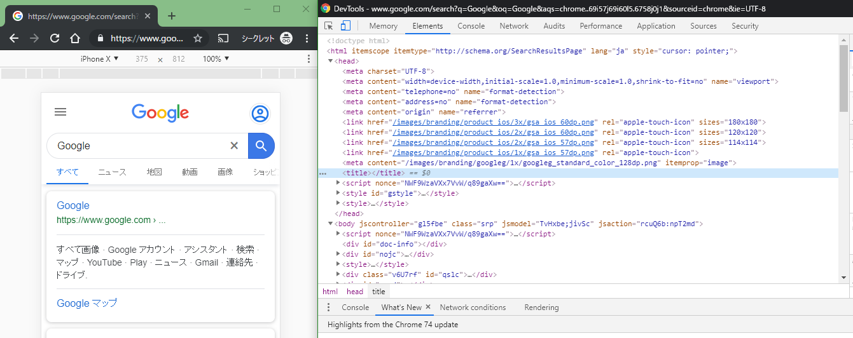Screen dimensions: 853x338
Task: Select the meta charset UTF-8 line
Action: [388, 71]
